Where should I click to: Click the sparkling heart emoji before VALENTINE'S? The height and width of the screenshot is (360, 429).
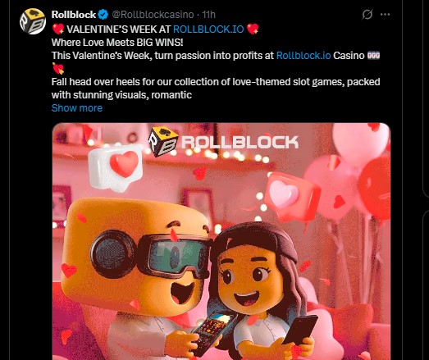point(58,29)
